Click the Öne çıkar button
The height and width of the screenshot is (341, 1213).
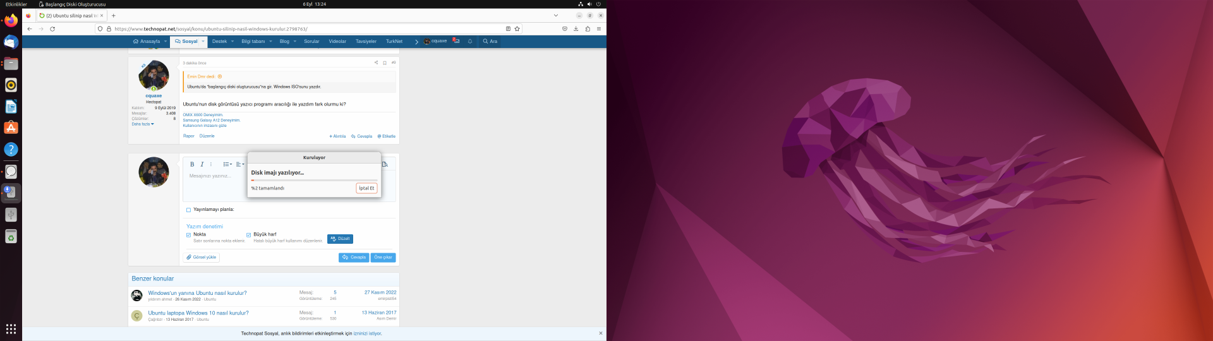(x=383, y=257)
